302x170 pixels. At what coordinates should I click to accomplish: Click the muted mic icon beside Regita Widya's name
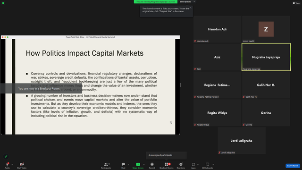(x=195, y=125)
